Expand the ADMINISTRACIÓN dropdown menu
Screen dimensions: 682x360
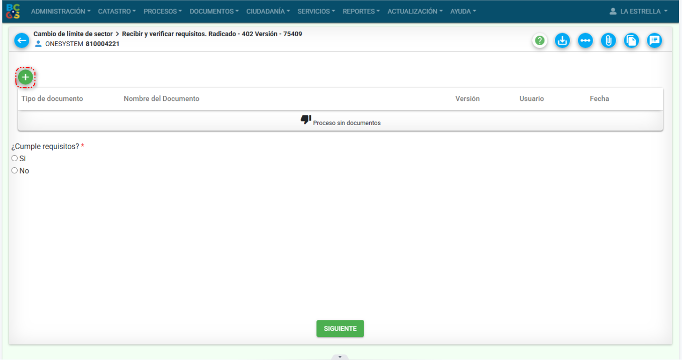[61, 11]
